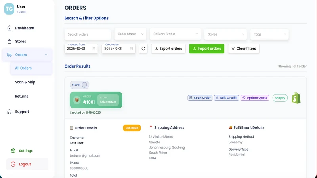Click Update Quote button
This screenshot has height=178, width=317.
pyautogui.click(x=255, y=98)
